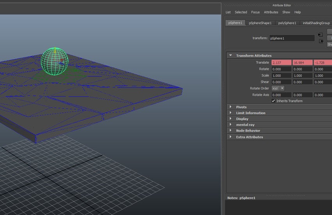Open the Focus menu
The width and height of the screenshot is (332, 215).
point(255,12)
